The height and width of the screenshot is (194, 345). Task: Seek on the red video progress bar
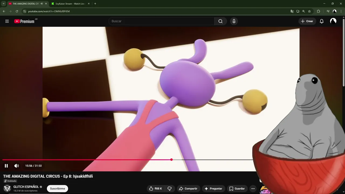(87, 160)
